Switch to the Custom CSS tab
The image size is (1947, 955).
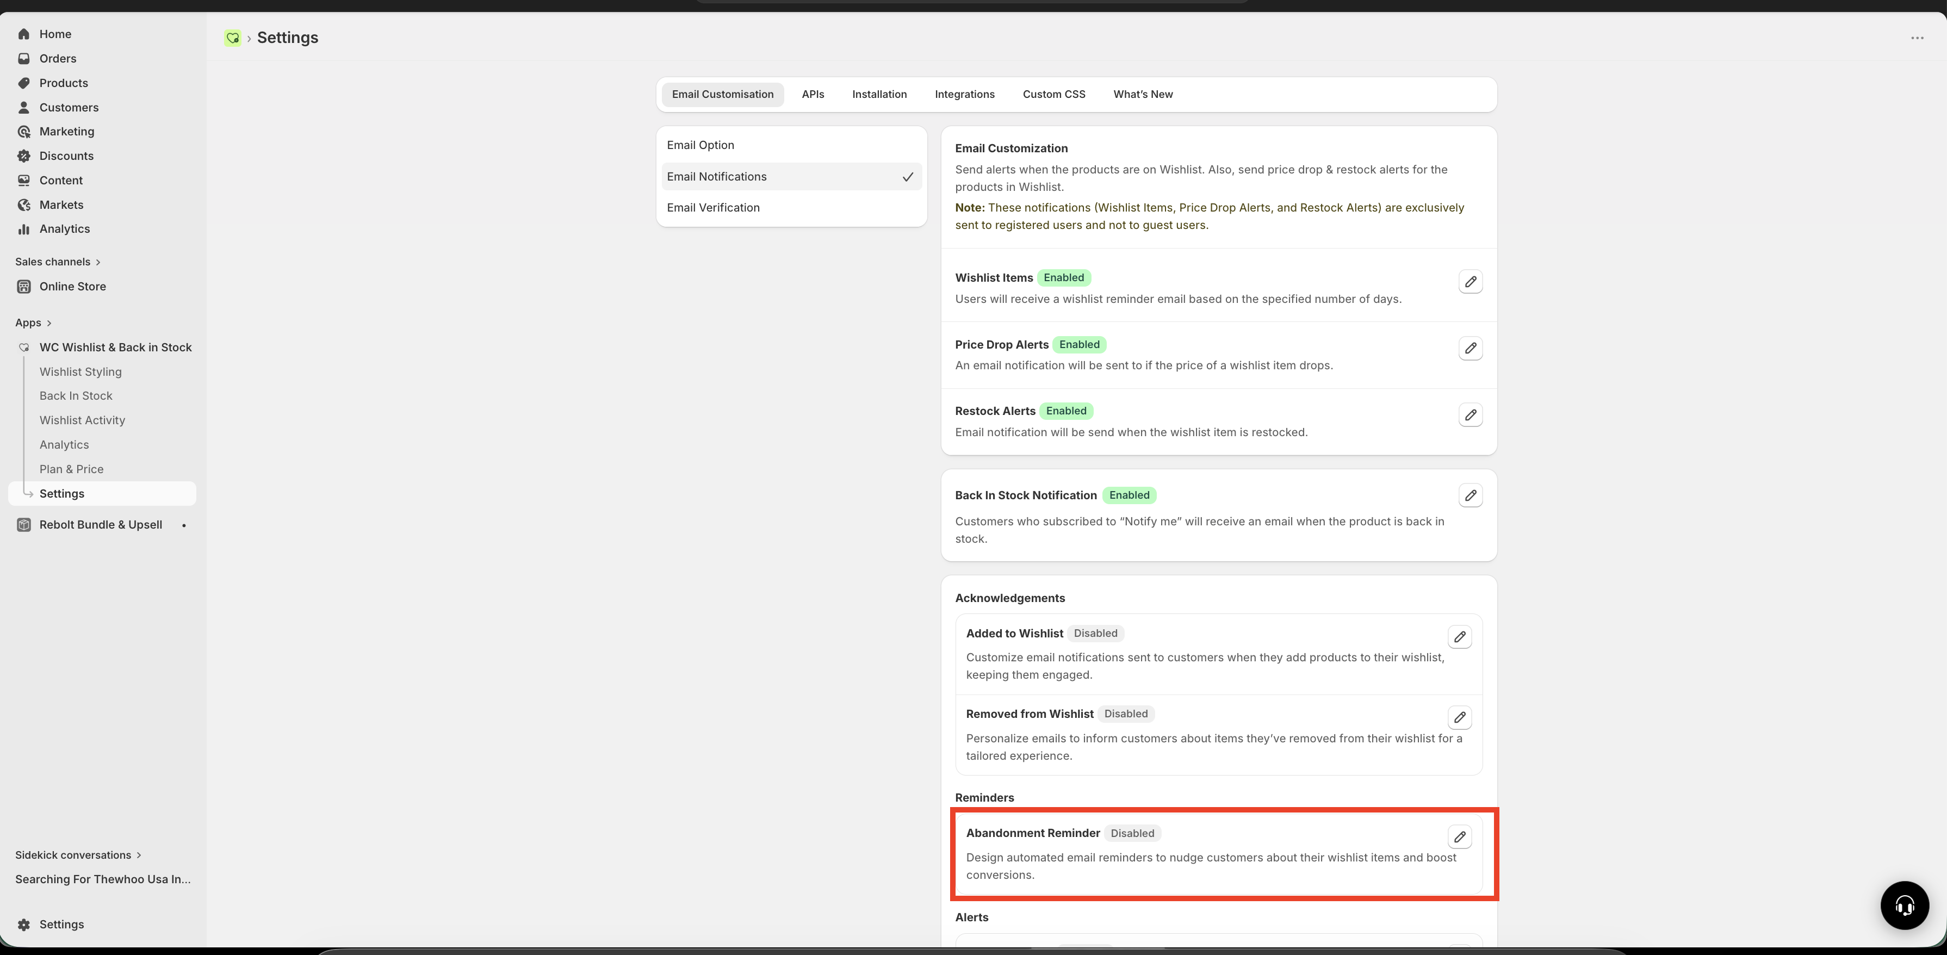coord(1053,95)
